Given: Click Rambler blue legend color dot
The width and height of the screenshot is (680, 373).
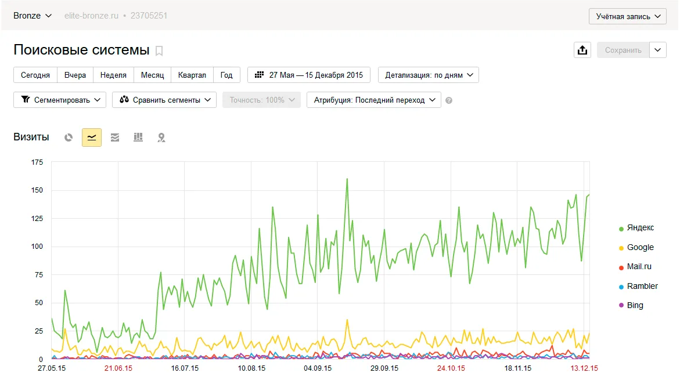Looking at the screenshot, I should point(621,287).
